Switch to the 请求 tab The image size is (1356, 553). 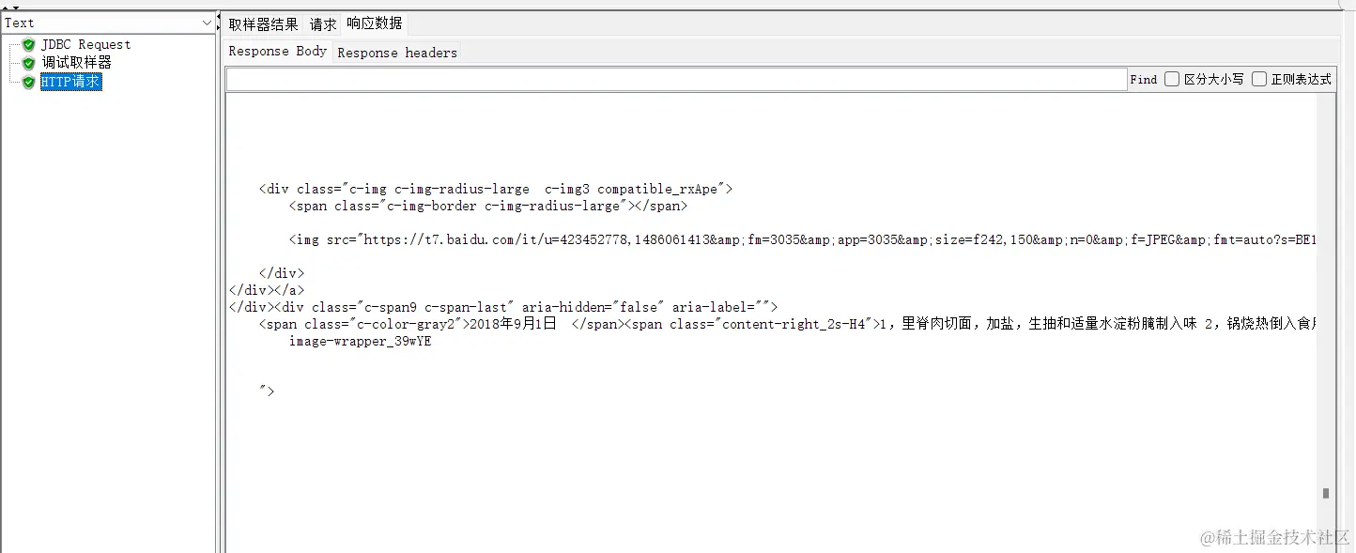tap(323, 24)
